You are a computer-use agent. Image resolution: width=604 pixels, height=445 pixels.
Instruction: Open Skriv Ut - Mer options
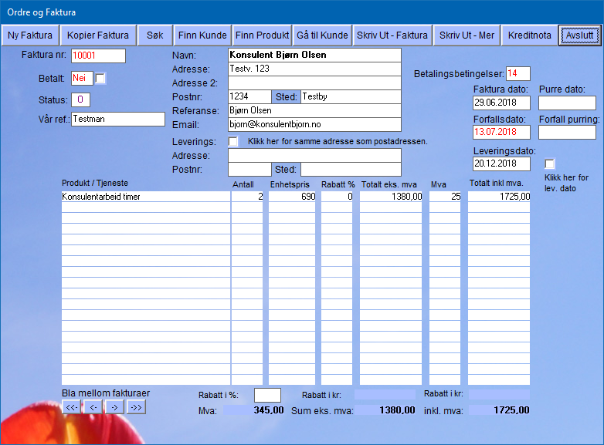(x=467, y=35)
